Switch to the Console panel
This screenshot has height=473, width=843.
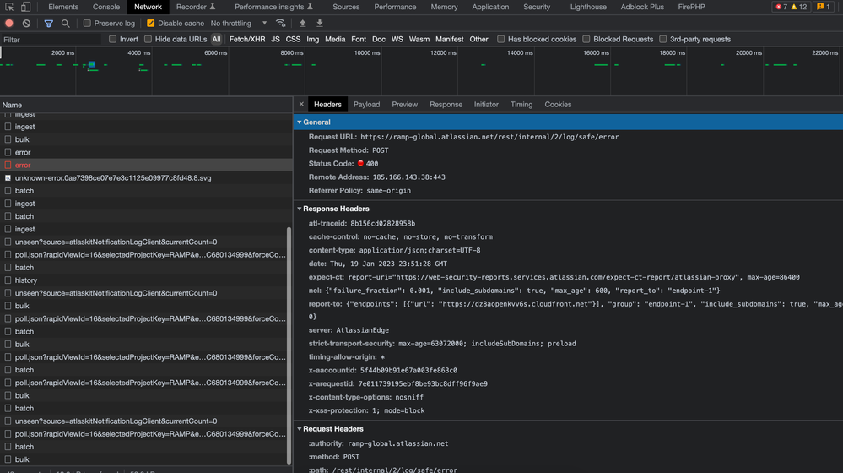coord(106,7)
